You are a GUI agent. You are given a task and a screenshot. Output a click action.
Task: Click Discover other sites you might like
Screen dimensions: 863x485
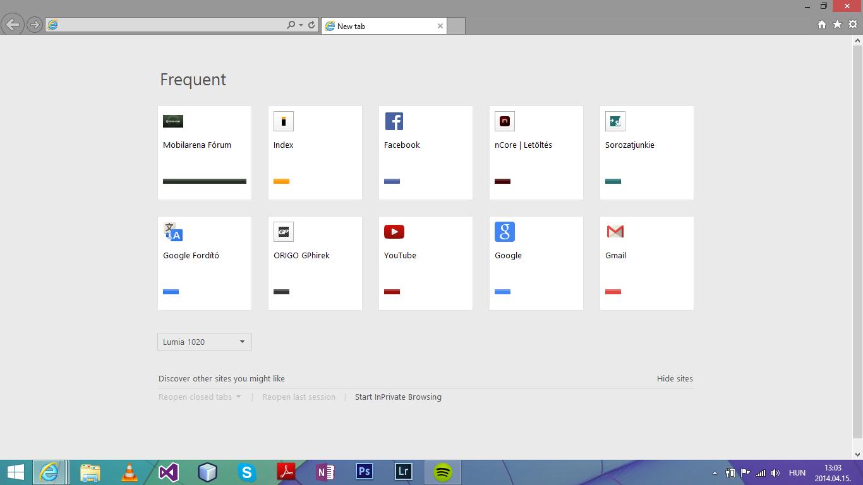222,379
